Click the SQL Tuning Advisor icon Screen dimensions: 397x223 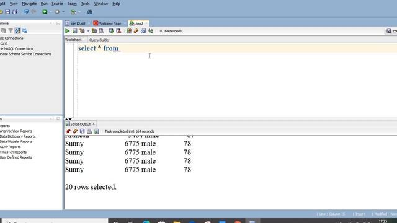pyautogui.click(x=101, y=31)
